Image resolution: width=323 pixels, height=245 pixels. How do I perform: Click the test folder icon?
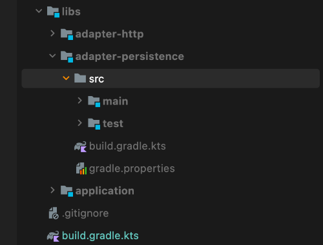pyautogui.click(x=94, y=124)
